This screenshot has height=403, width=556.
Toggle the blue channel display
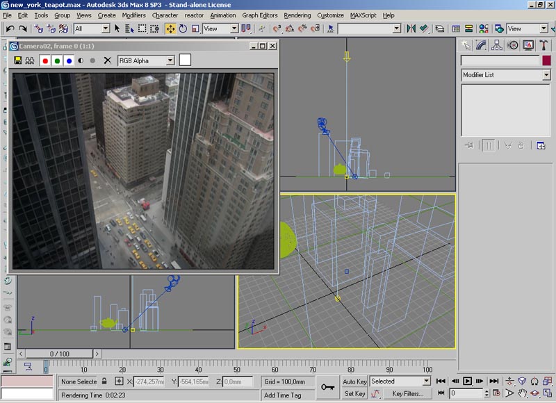point(69,60)
